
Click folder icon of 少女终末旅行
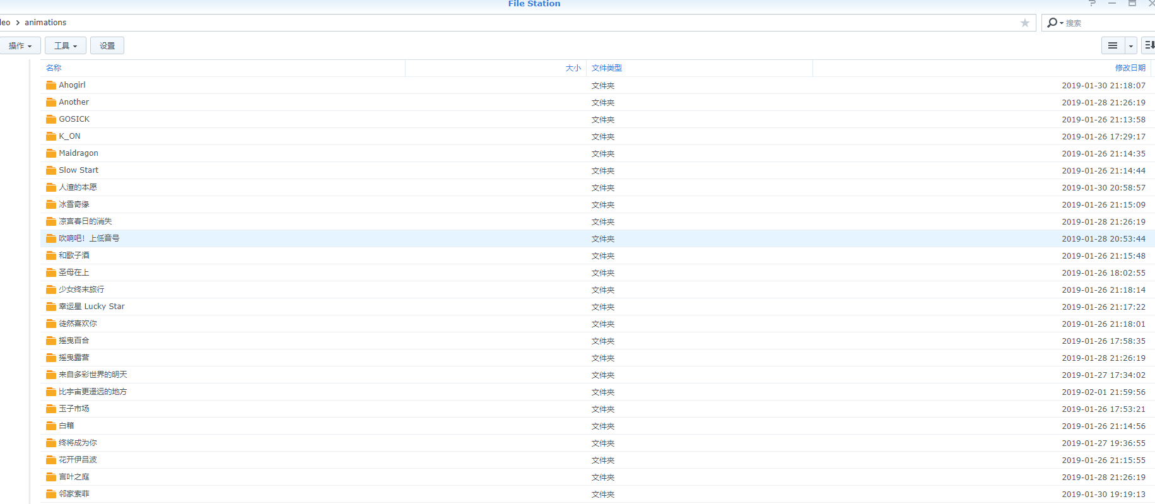51,290
